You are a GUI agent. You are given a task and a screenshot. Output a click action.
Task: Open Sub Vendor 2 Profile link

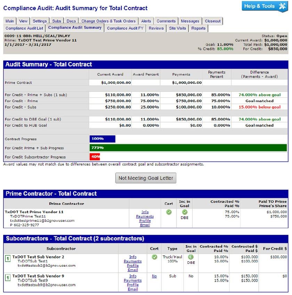[x=133, y=266]
